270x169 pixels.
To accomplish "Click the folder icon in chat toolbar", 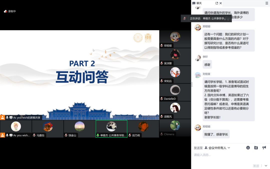I will 256,148.
